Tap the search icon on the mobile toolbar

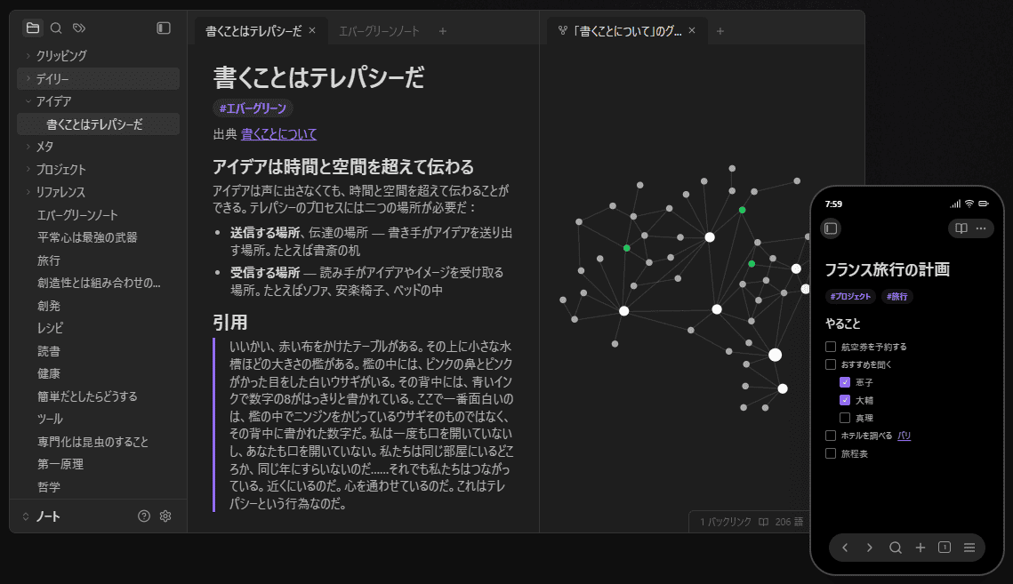[x=895, y=548]
